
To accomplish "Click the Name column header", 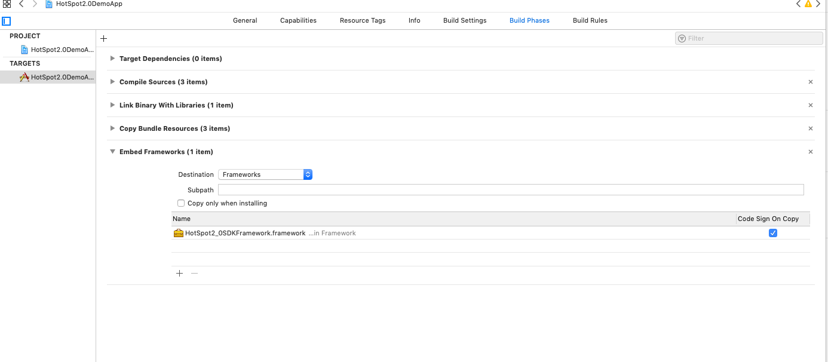I will pyautogui.click(x=454, y=219).
